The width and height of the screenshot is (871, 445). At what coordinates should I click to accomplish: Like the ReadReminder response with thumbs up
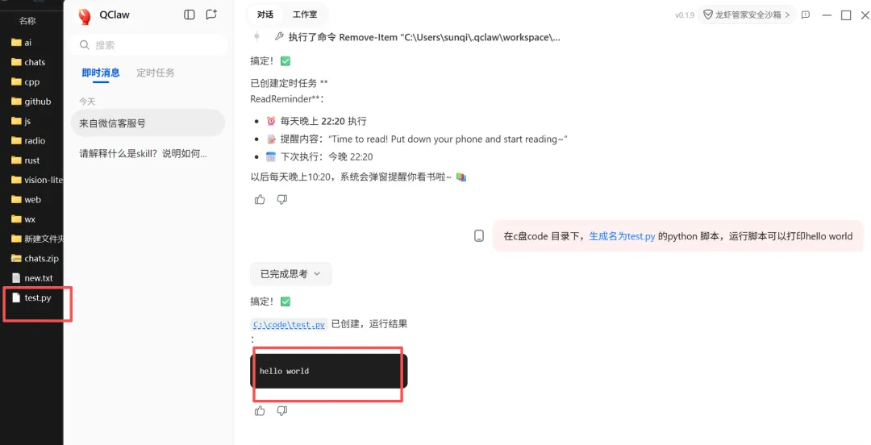coord(260,199)
